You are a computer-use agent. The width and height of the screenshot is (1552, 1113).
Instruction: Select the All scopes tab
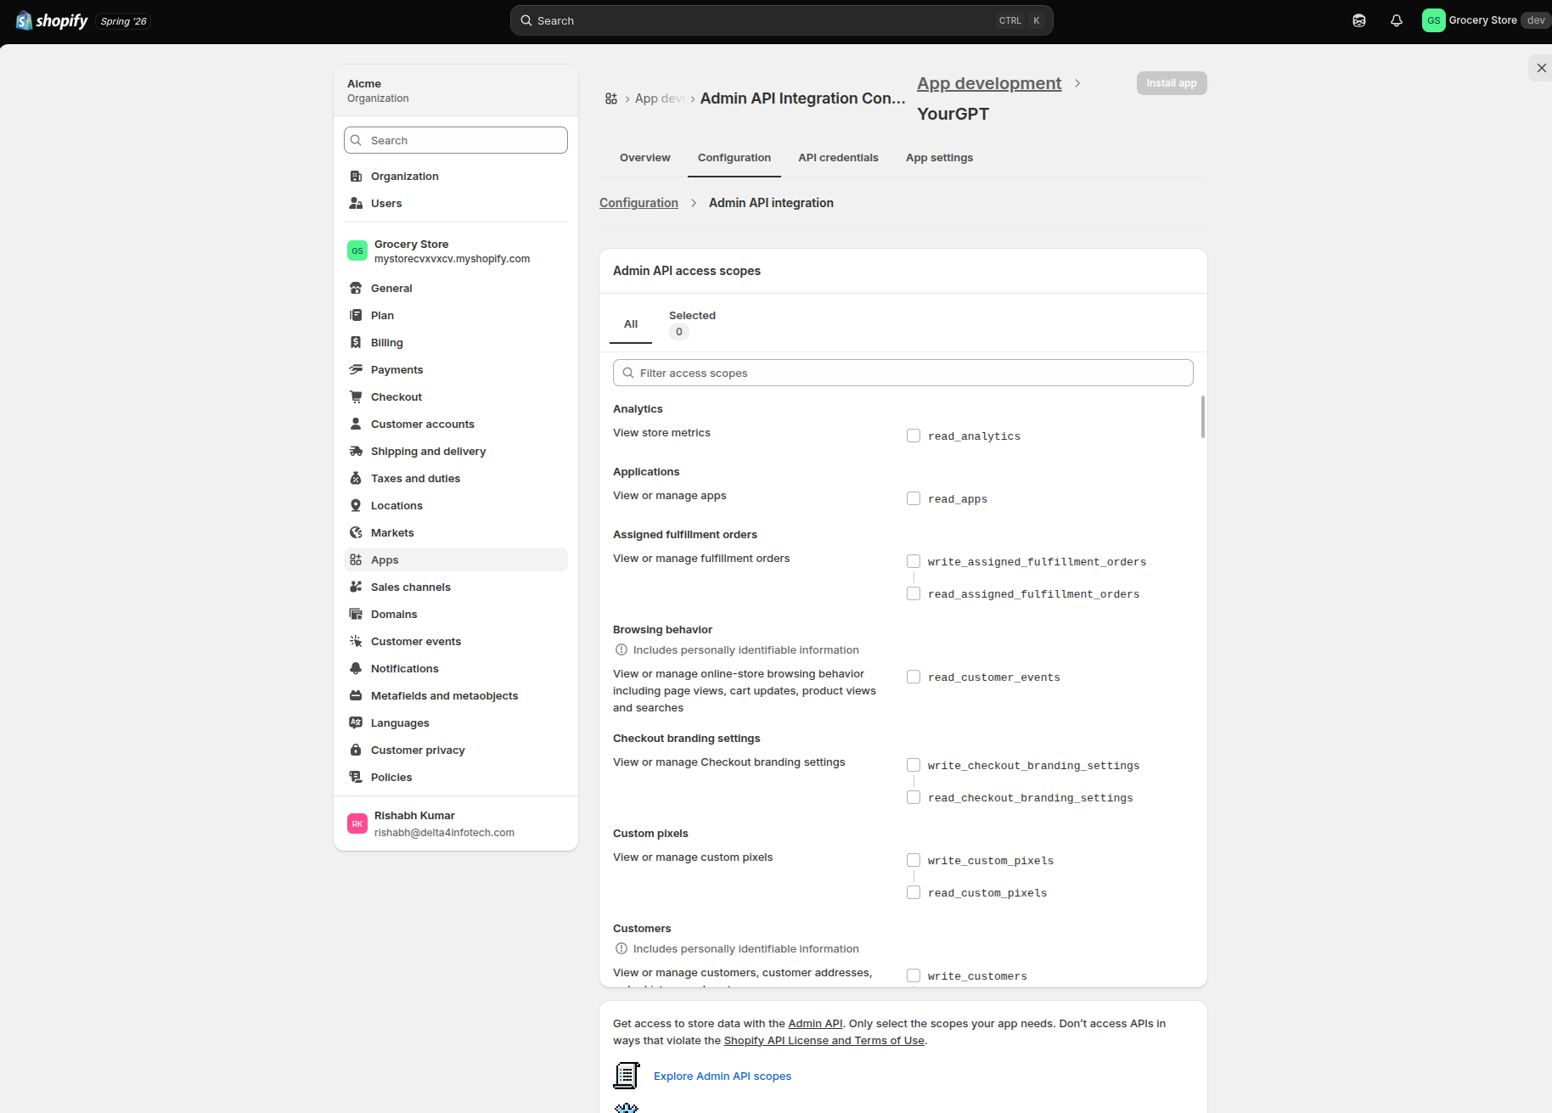[631, 323]
